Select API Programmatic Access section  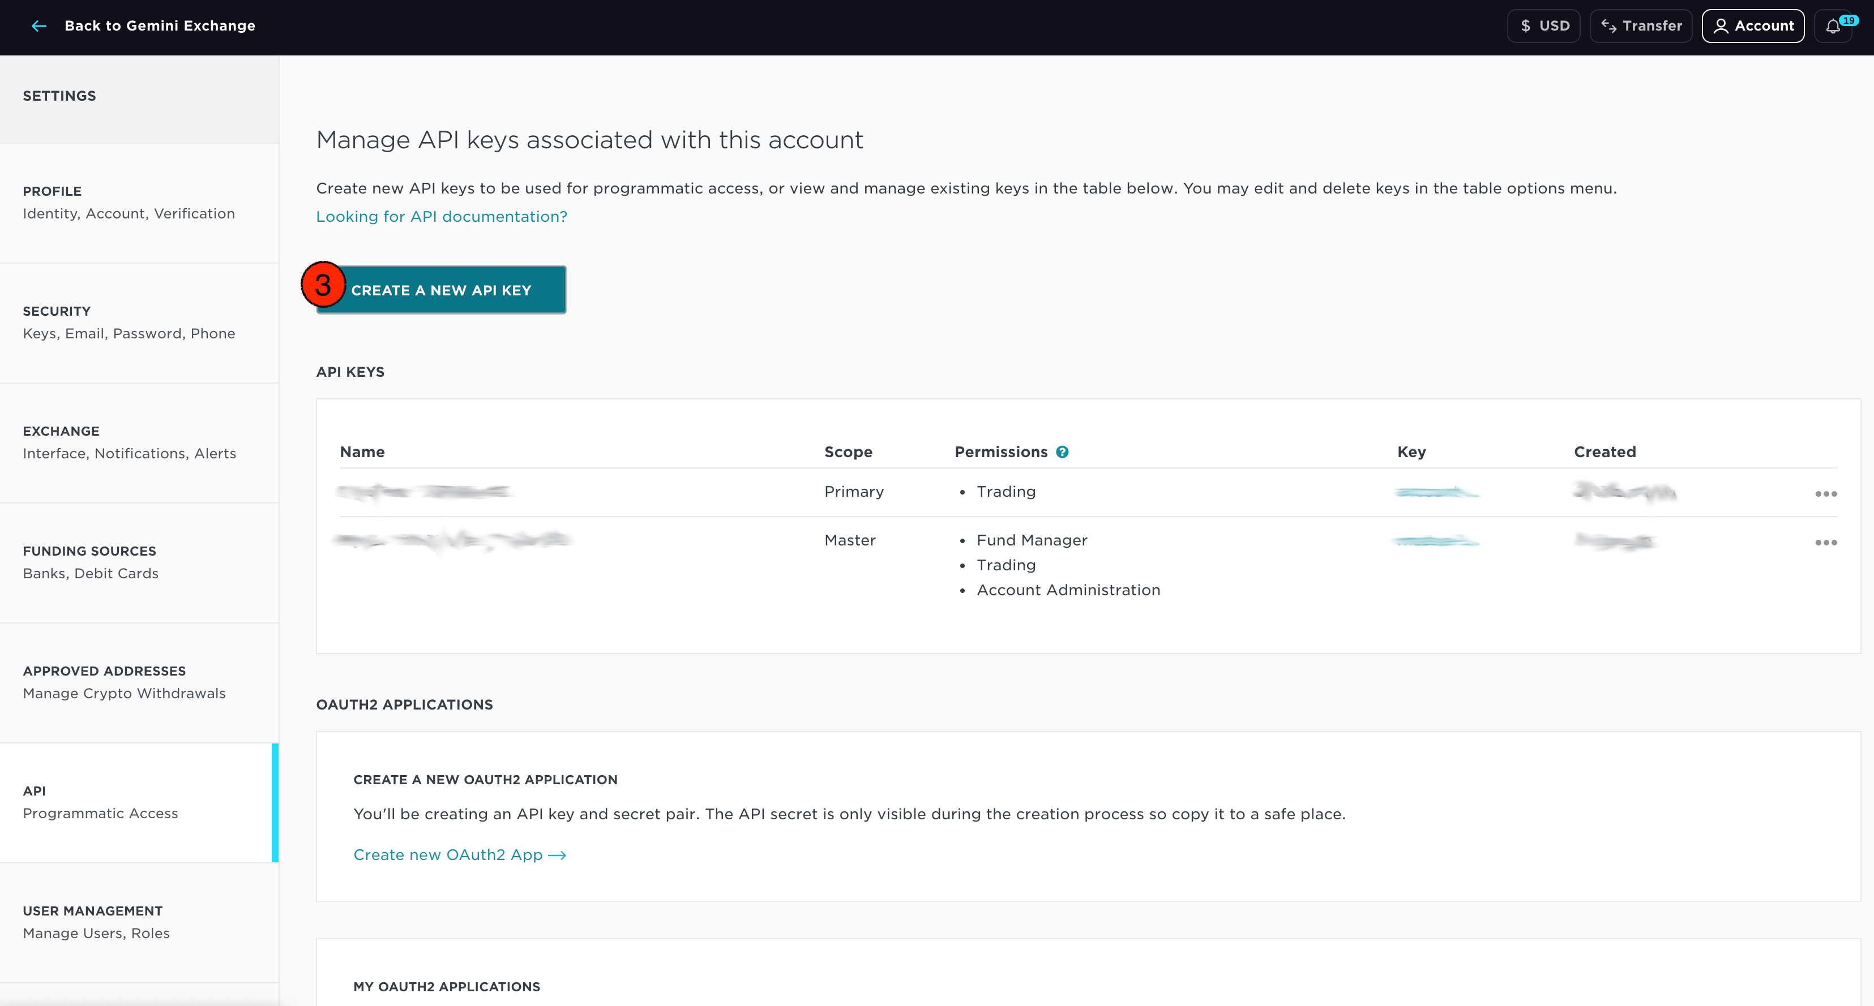[139, 802]
